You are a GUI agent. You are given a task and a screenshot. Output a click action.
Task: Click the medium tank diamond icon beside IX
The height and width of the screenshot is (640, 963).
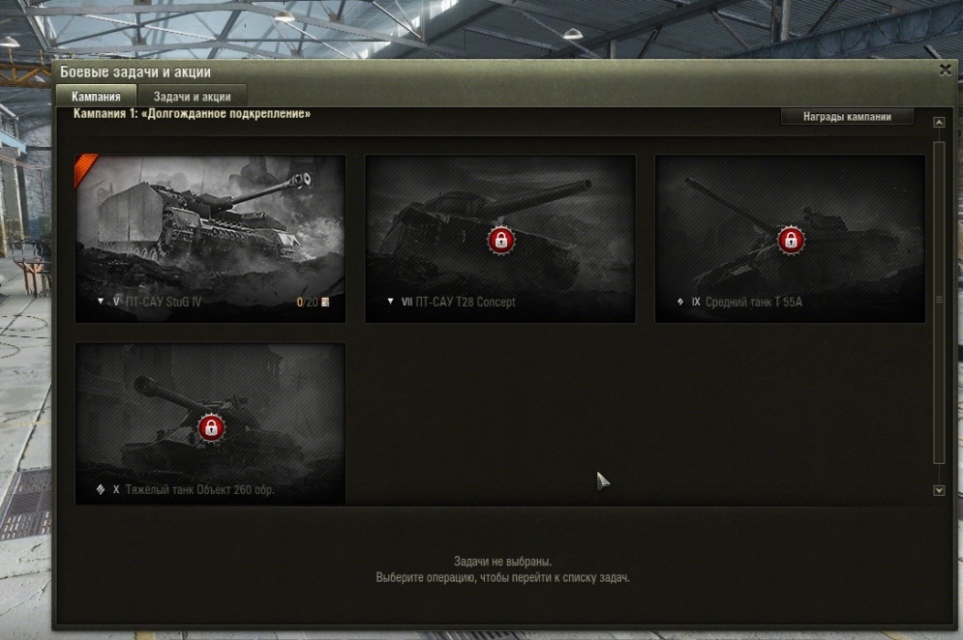(679, 302)
